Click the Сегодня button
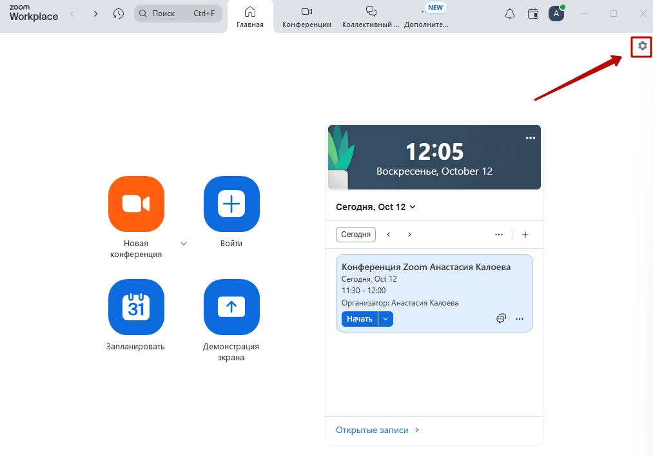This screenshot has height=455, width=653. (356, 235)
